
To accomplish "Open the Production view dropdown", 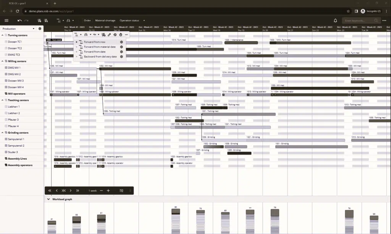I will (x=18, y=29).
